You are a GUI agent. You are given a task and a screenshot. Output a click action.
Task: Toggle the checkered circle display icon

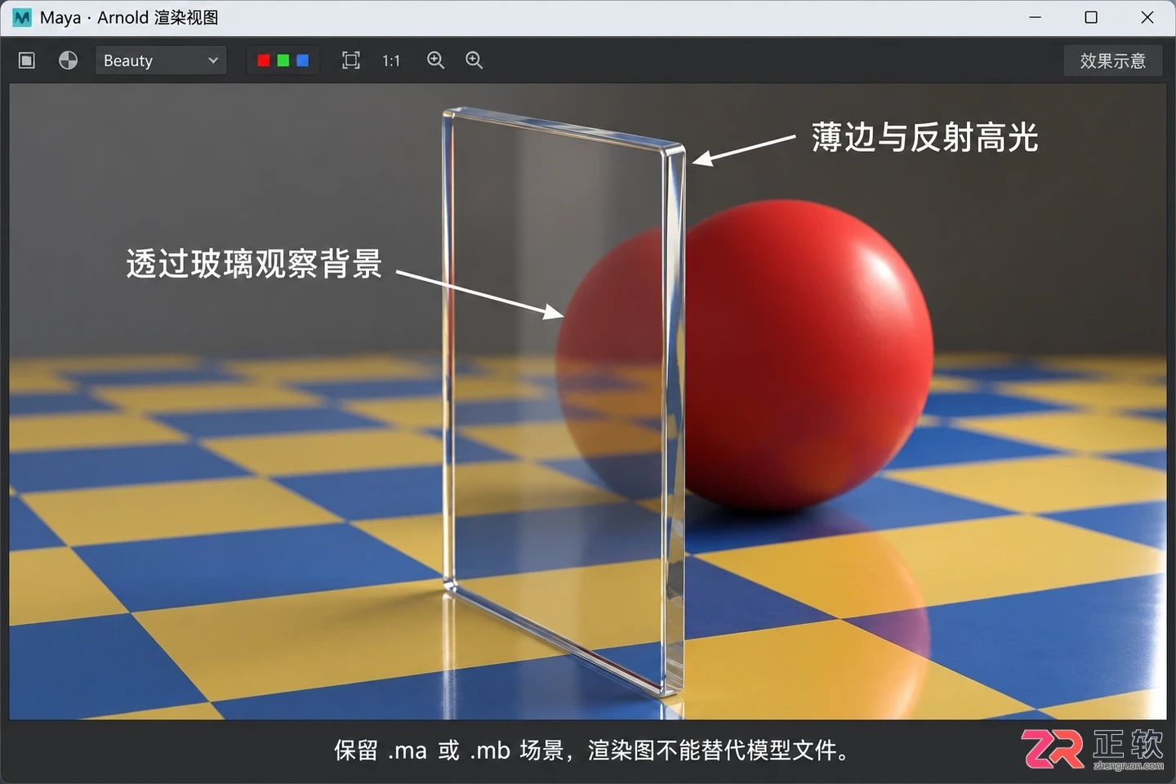[x=69, y=60]
